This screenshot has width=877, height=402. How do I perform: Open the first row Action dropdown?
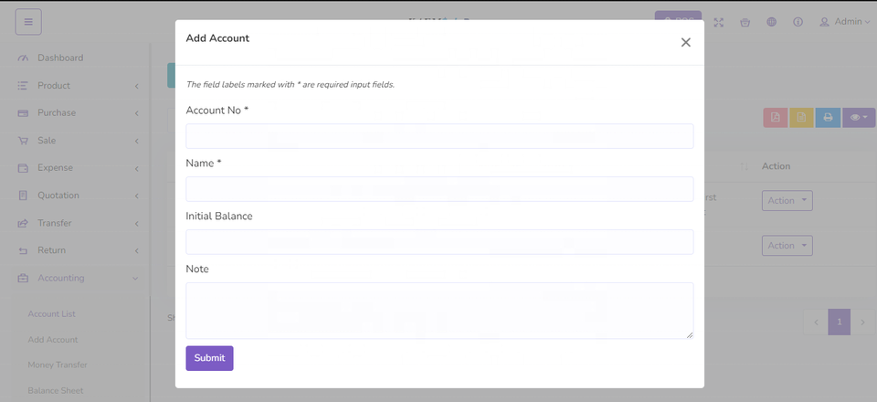tap(787, 201)
